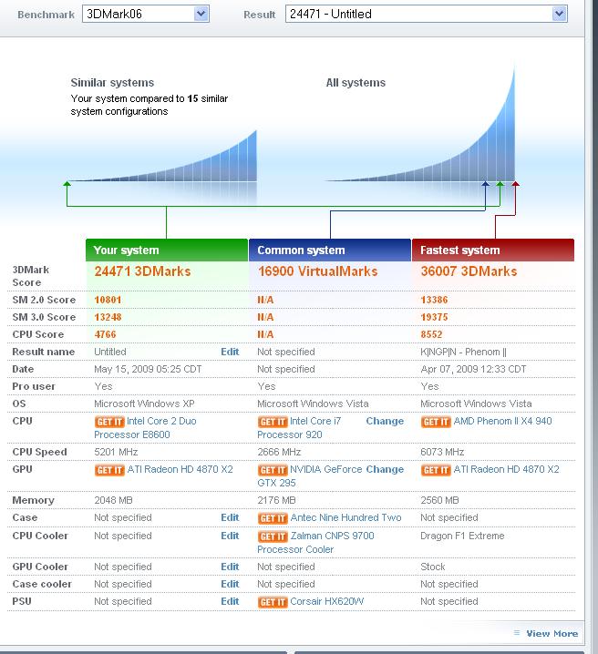The image size is (598, 654).
Task: Open AMD Phenom II X4 940 link
Action: coord(502,421)
